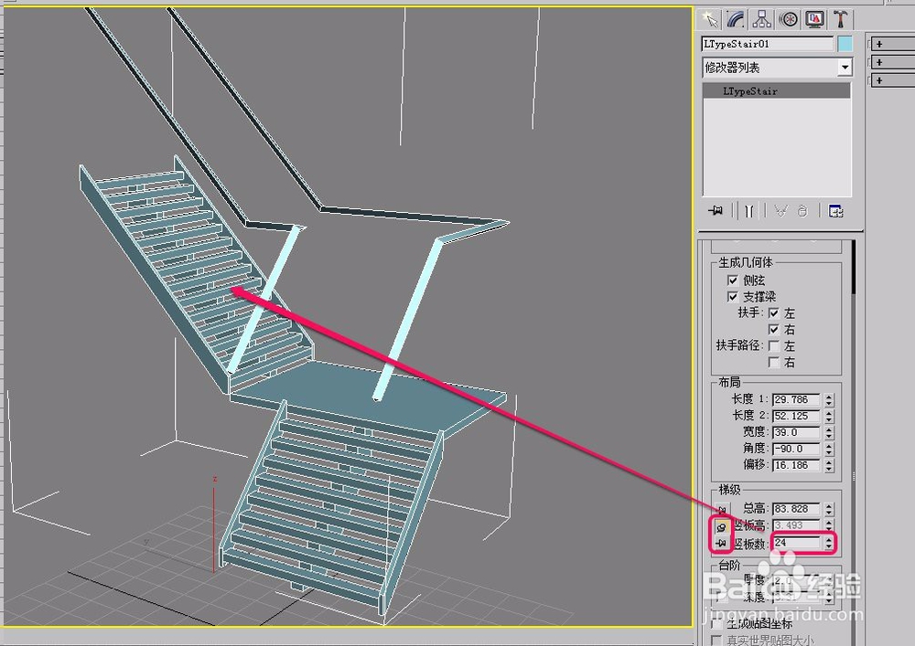The width and height of the screenshot is (915, 646).
Task: Click the LTypeStair01 object name field
Action: click(767, 44)
